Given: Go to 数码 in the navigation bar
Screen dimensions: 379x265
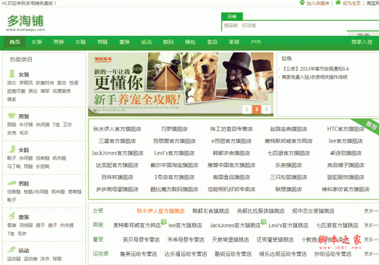Looking at the screenshot, I should (x=168, y=42).
